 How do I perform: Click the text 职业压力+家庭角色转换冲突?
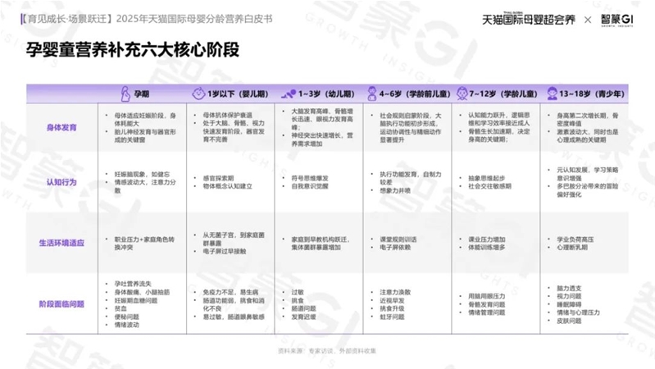point(144,244)
